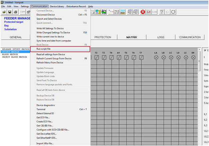Click the T3 relay output symbol

coord(104,57)
